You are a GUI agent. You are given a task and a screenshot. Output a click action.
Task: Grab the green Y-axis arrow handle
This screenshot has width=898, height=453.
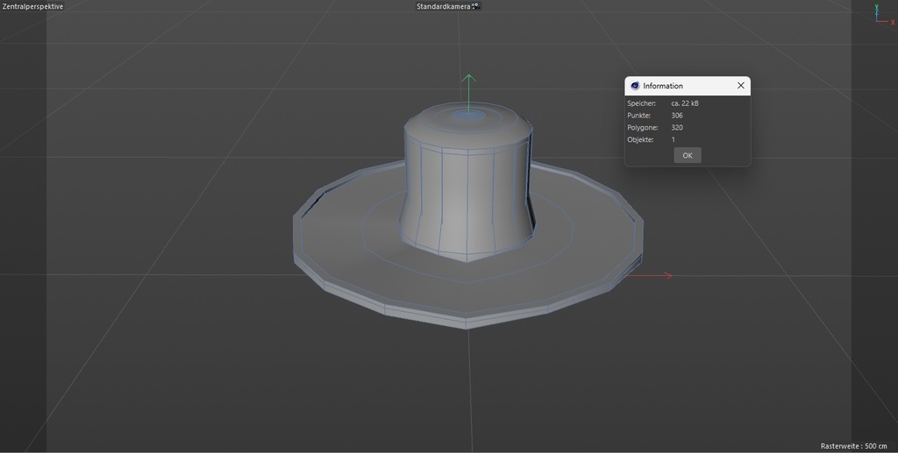click(469, 80)
